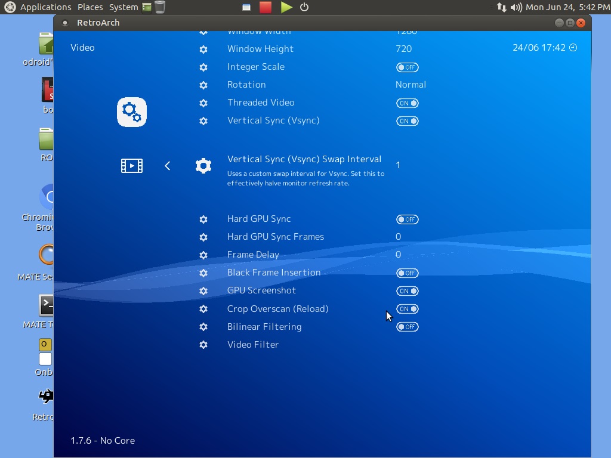Change the Rotation value Normal

click(x=411, y=85)
